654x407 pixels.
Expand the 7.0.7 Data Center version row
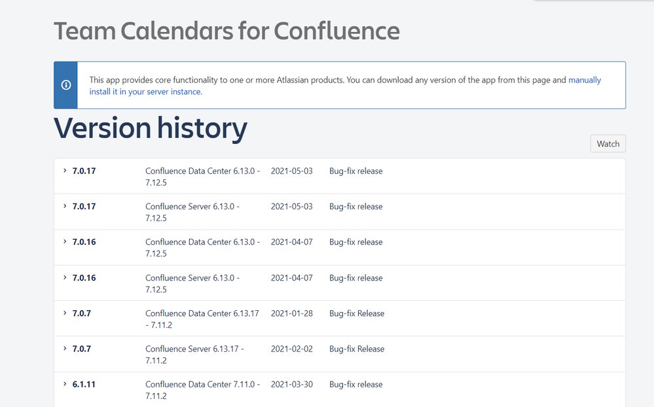[x=65, y=313]
